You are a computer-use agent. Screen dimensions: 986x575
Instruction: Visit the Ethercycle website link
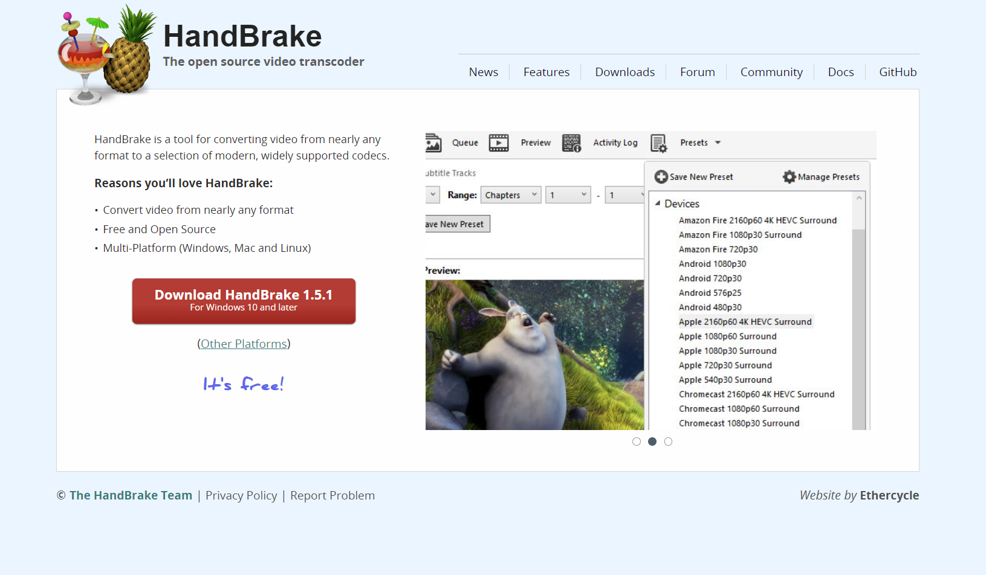[889, 495]
